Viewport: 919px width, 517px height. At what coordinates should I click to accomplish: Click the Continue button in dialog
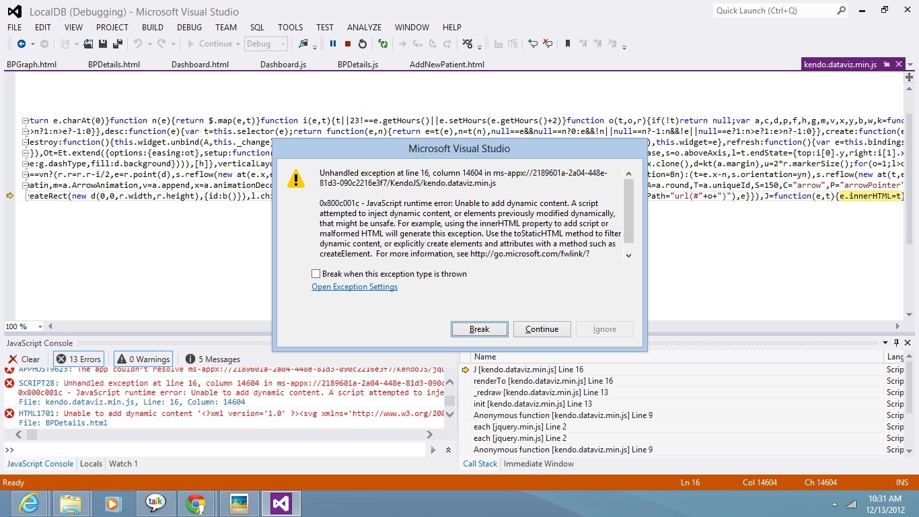(542, 329)
